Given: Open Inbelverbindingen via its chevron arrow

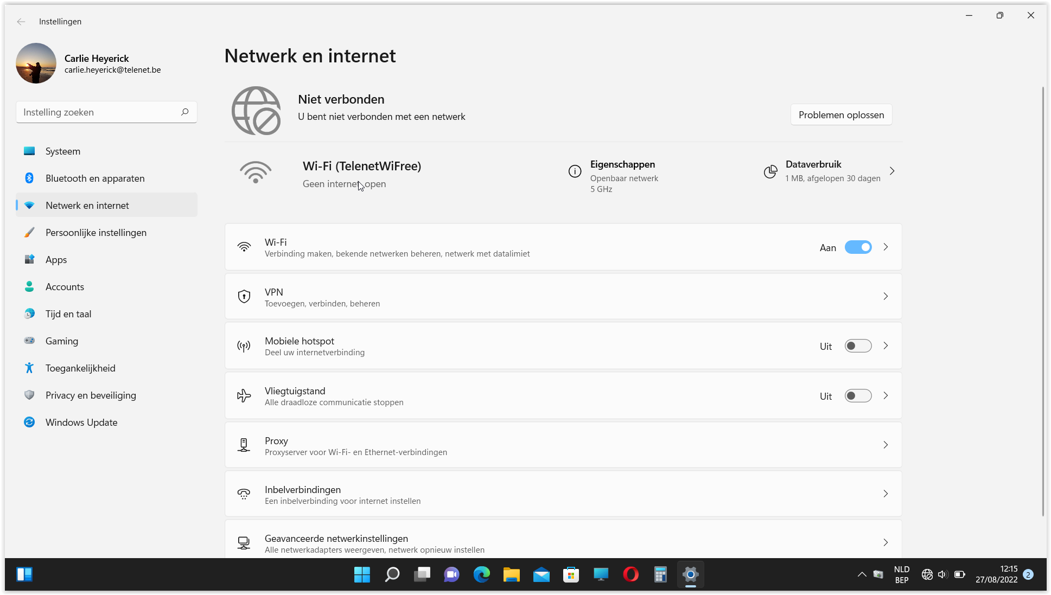Looking at the screenshot, I should [886, 494].
